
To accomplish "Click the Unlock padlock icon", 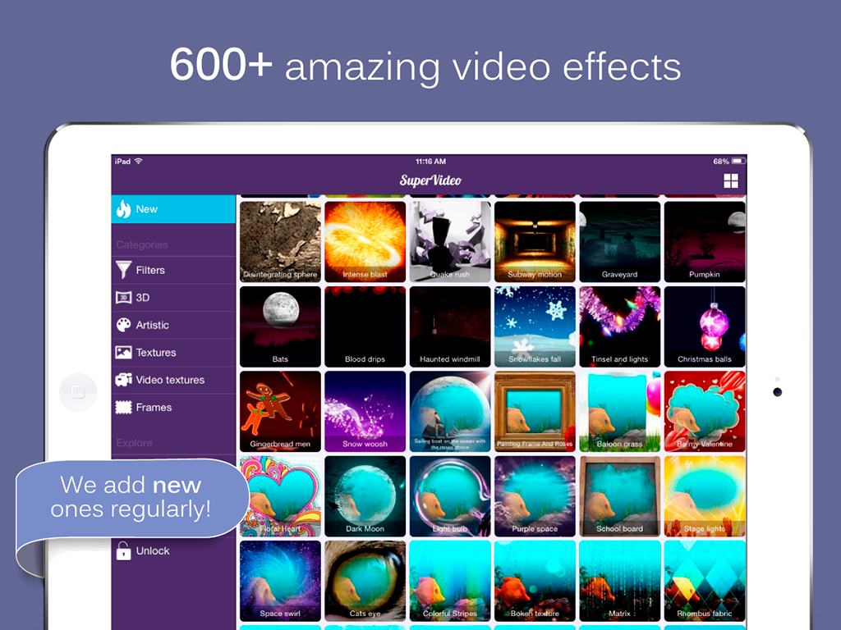I will (124, 550).
